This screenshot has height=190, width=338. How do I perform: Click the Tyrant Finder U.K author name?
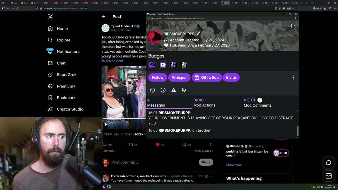click(123, 26)
